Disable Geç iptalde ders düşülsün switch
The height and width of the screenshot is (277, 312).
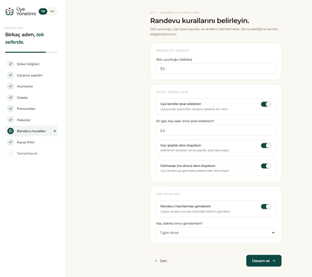point(266,146)
